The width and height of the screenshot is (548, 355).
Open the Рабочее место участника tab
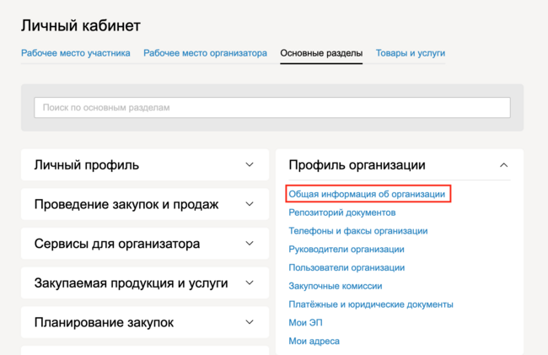point(76,53)
